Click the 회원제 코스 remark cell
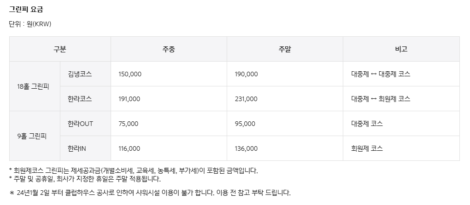This screenshot has width=470, height=205. 367,148
